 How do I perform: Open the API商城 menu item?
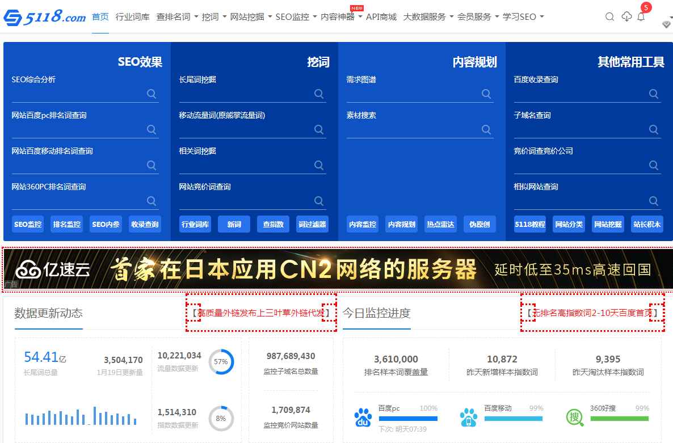point(381,17)
